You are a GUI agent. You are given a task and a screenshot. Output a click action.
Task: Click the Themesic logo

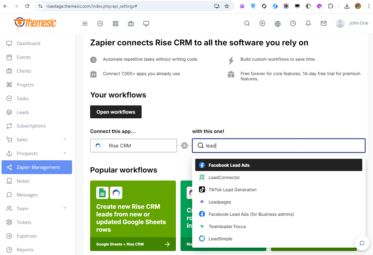point(35,23)
